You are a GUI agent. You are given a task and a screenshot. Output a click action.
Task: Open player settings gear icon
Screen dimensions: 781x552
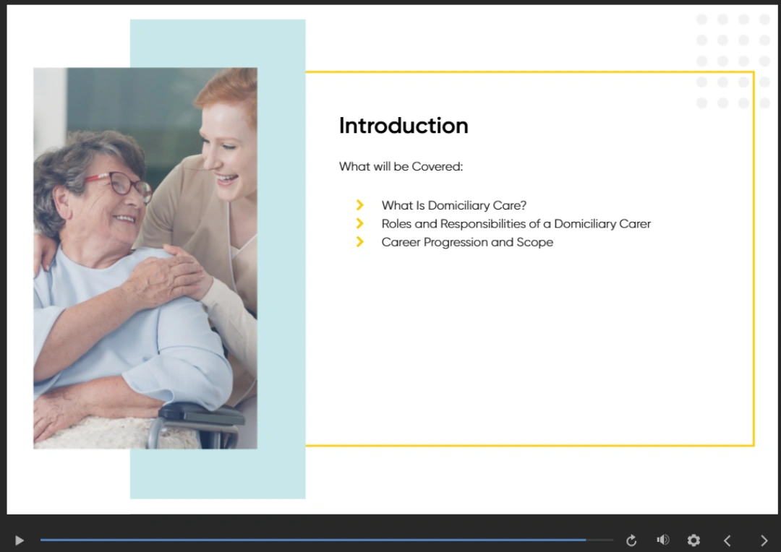click(x=693, y=540)
